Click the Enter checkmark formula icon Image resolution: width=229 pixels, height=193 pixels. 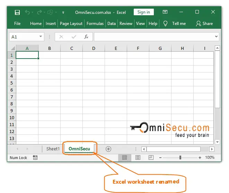point(74,37)
